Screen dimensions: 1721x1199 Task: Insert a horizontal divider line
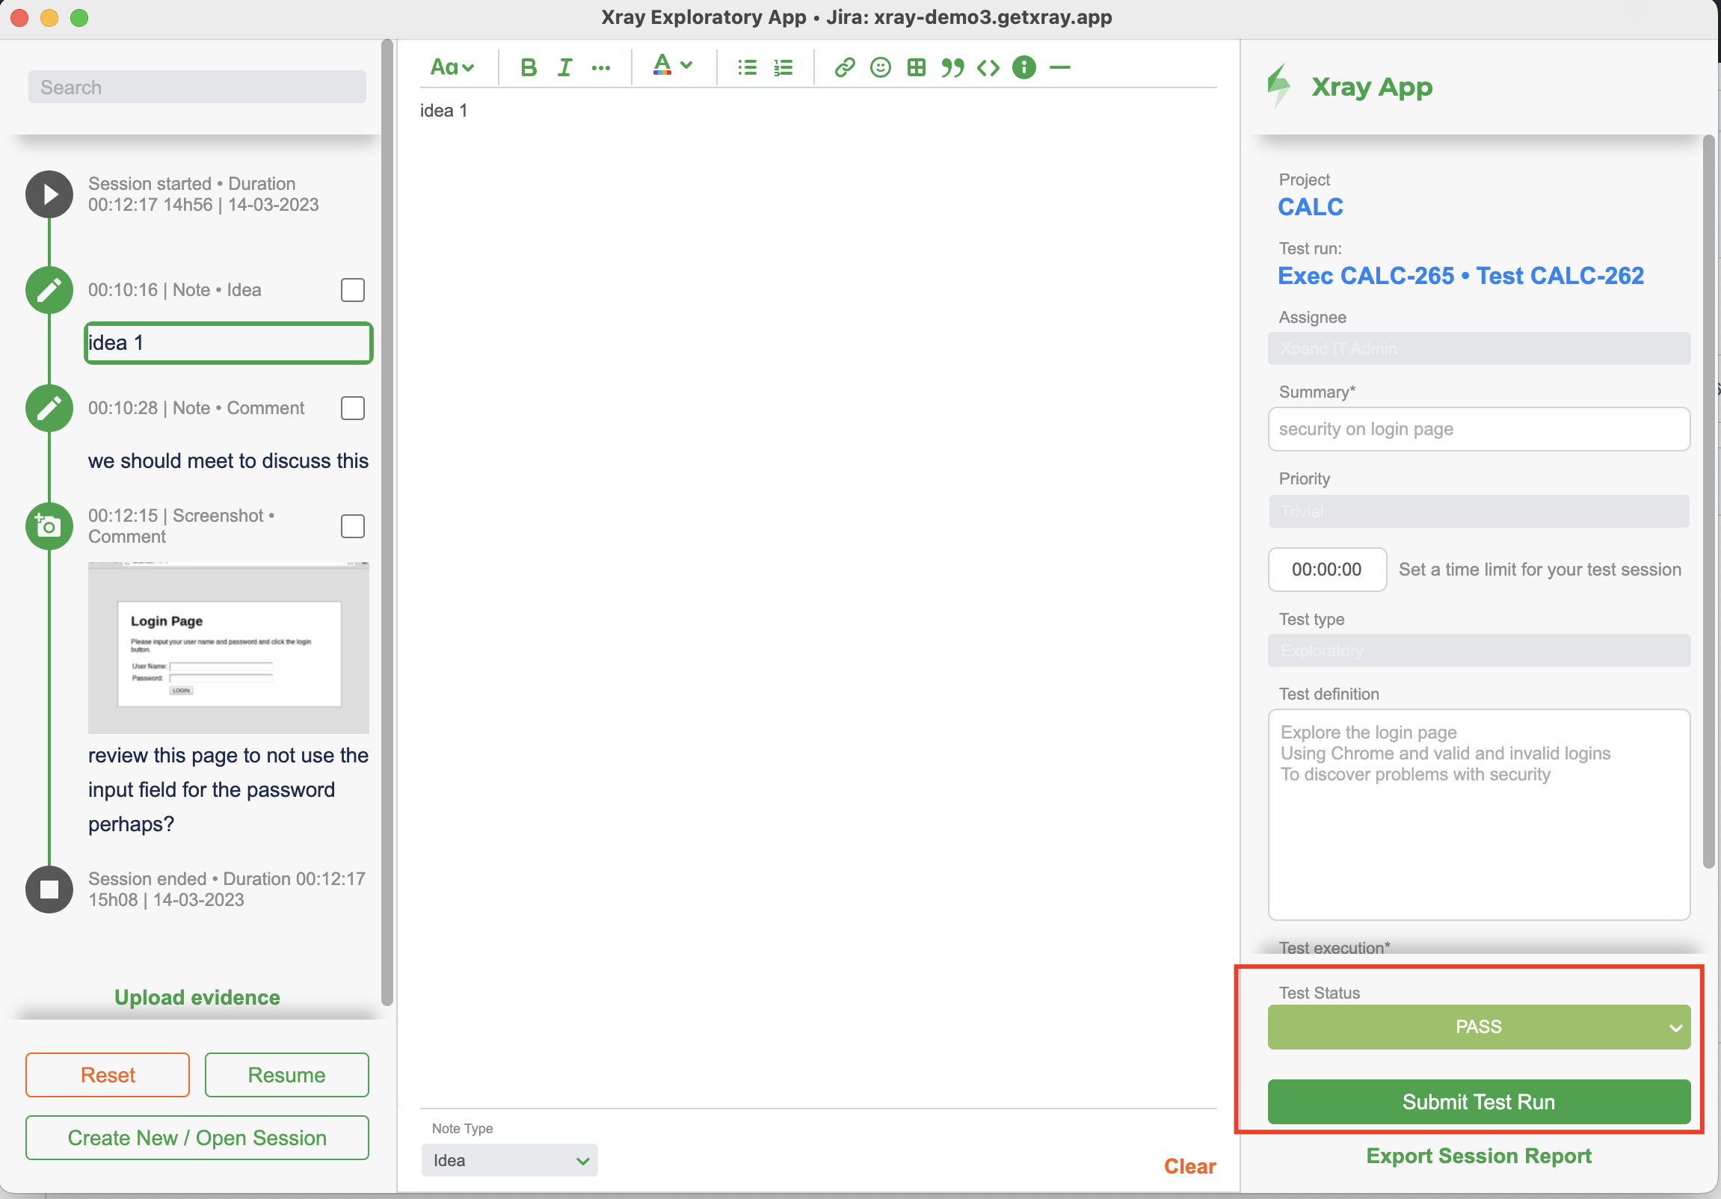1060,67
